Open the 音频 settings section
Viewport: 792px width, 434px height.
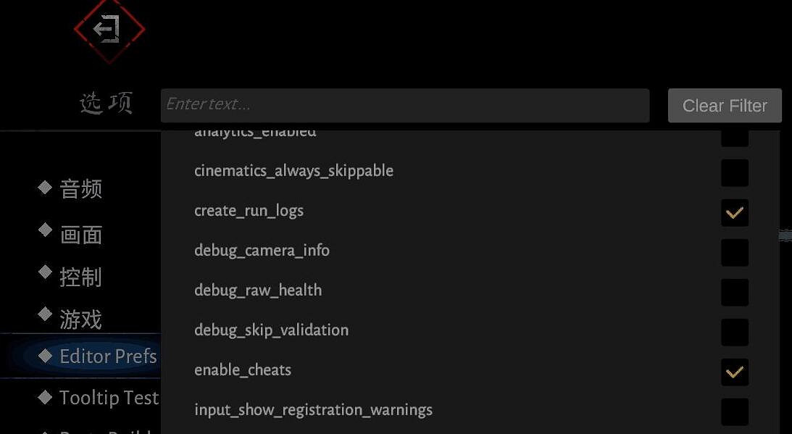tap(80, 189)
